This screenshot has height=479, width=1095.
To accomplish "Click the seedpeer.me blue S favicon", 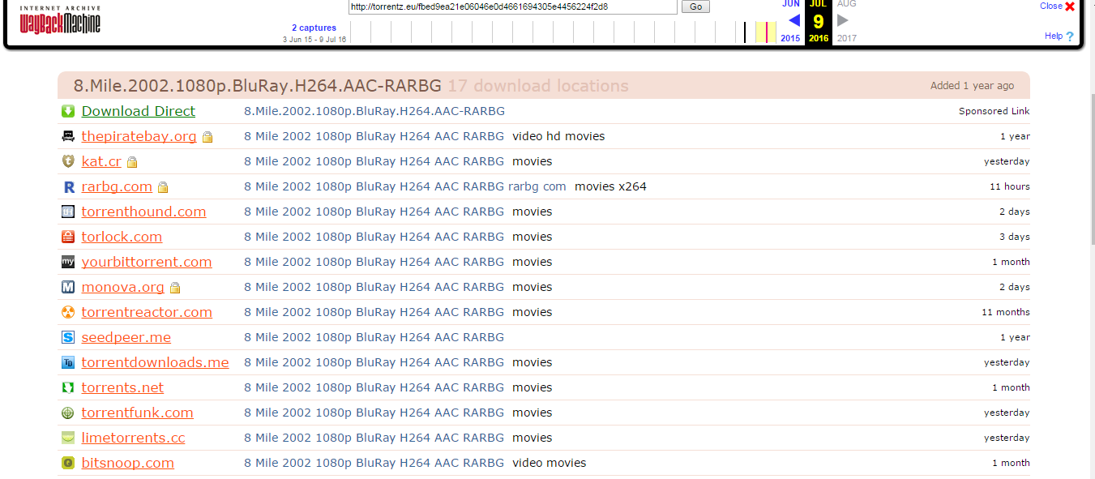I will pyautogui.click(x=68, y=337).
